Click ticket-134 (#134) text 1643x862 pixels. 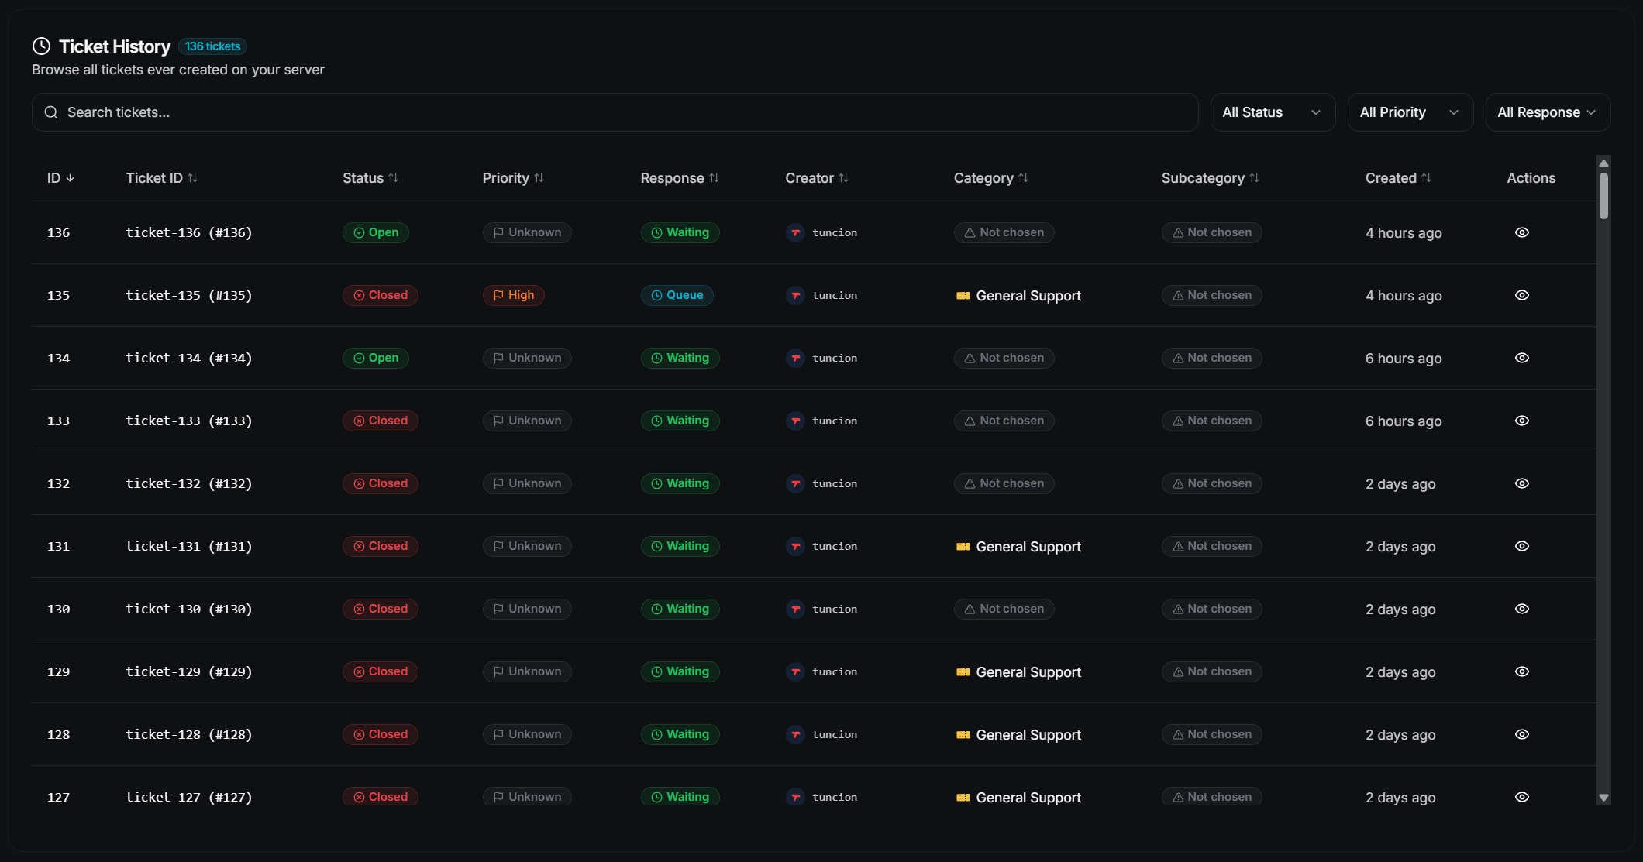tap(189, 358)
